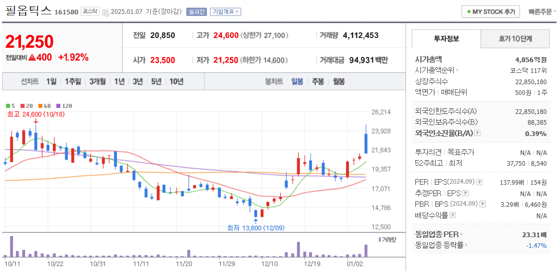Click the 외국인소진율 value 0.39%
This screenshot has height=271, width=557.
[x=536, y=133]
